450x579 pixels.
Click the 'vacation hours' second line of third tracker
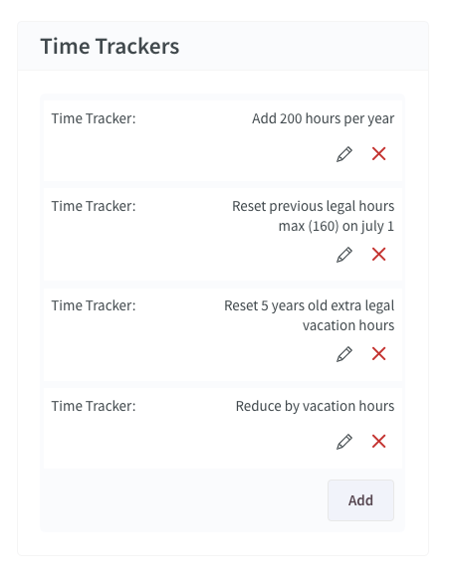click(x=348, y=325)
